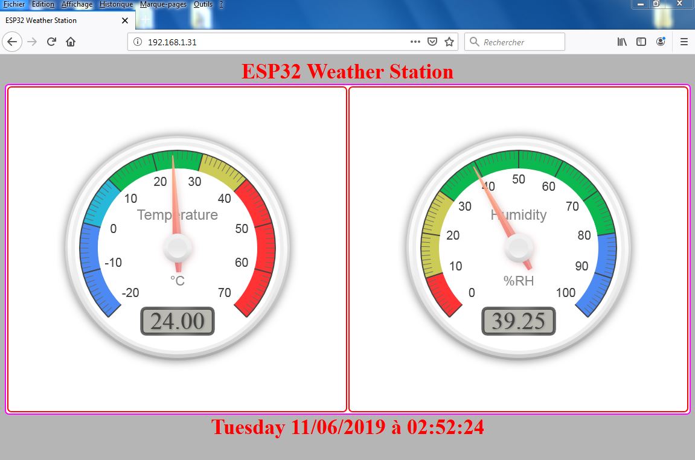
Task: Go back to the previous page
Action: [x=12, y=42]
